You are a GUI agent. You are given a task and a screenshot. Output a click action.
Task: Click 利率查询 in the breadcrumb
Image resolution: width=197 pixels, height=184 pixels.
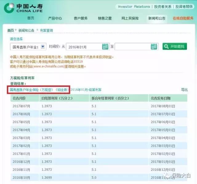46,30
